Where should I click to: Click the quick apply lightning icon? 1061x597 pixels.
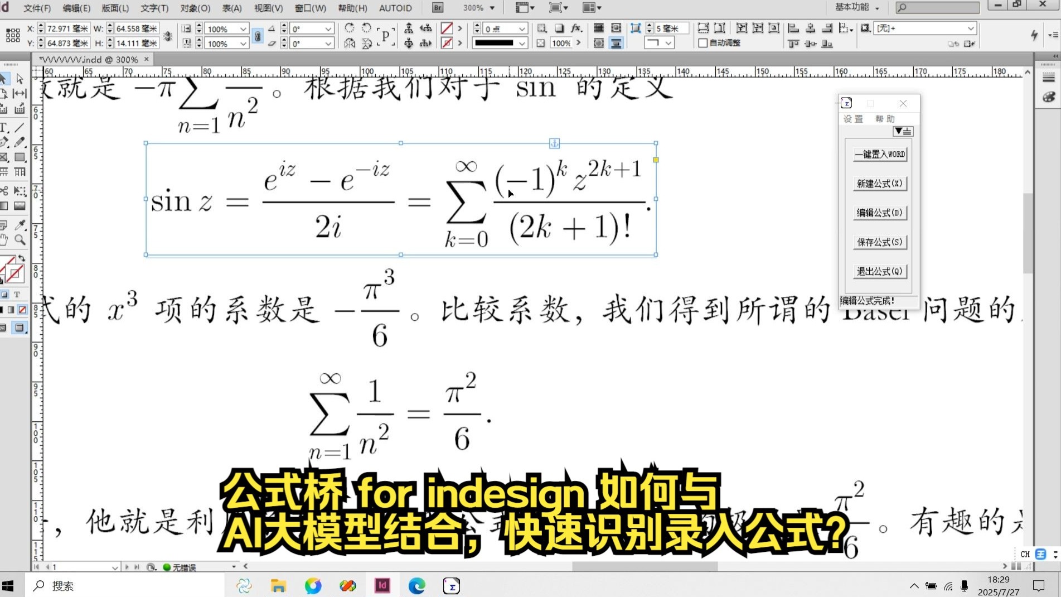[1034, 35]
